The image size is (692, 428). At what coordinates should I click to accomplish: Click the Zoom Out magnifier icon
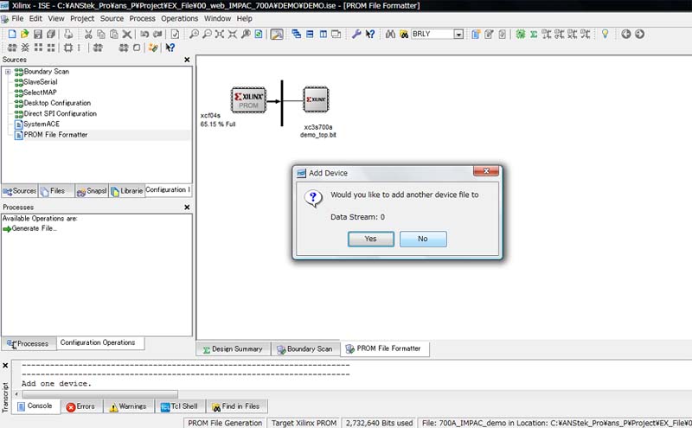pyautogui.click(x=207, y=34)
